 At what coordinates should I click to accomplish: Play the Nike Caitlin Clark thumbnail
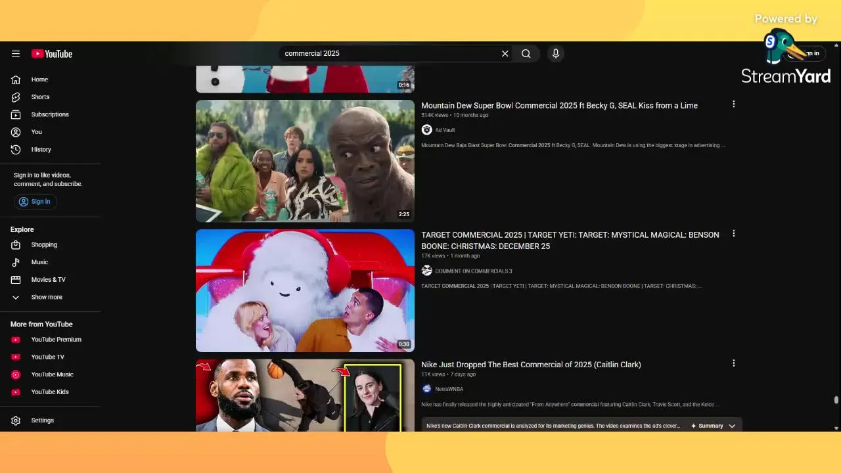point(305,395)
